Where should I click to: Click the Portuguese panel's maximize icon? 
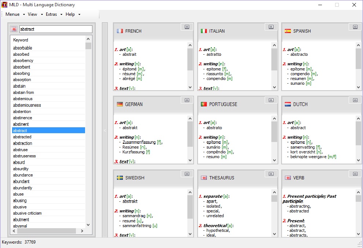click(x=271, y=100)
